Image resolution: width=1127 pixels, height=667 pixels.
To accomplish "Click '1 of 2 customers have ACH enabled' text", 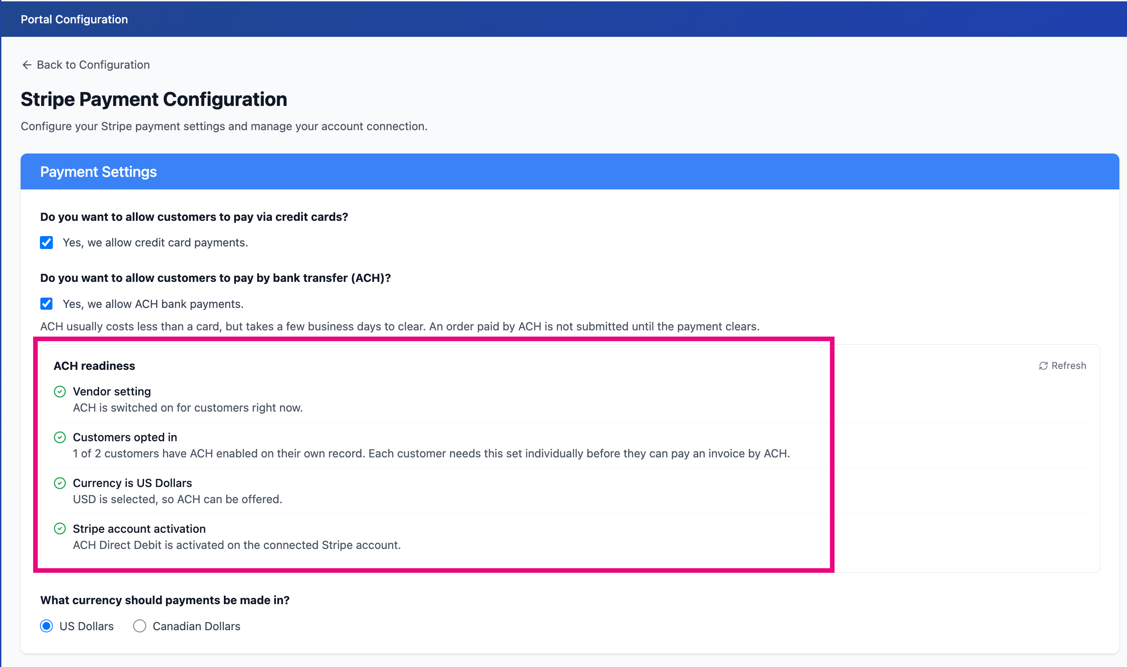I will pyautogui.click(x=431, y=453).
